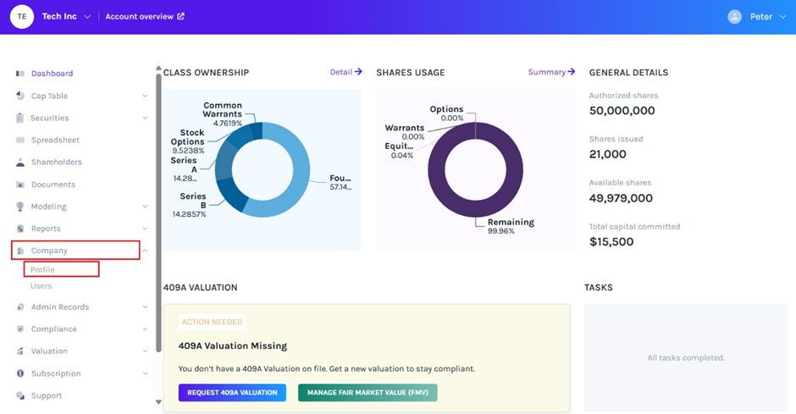Open the Tech Inc company dropdown

coord(87,17)
